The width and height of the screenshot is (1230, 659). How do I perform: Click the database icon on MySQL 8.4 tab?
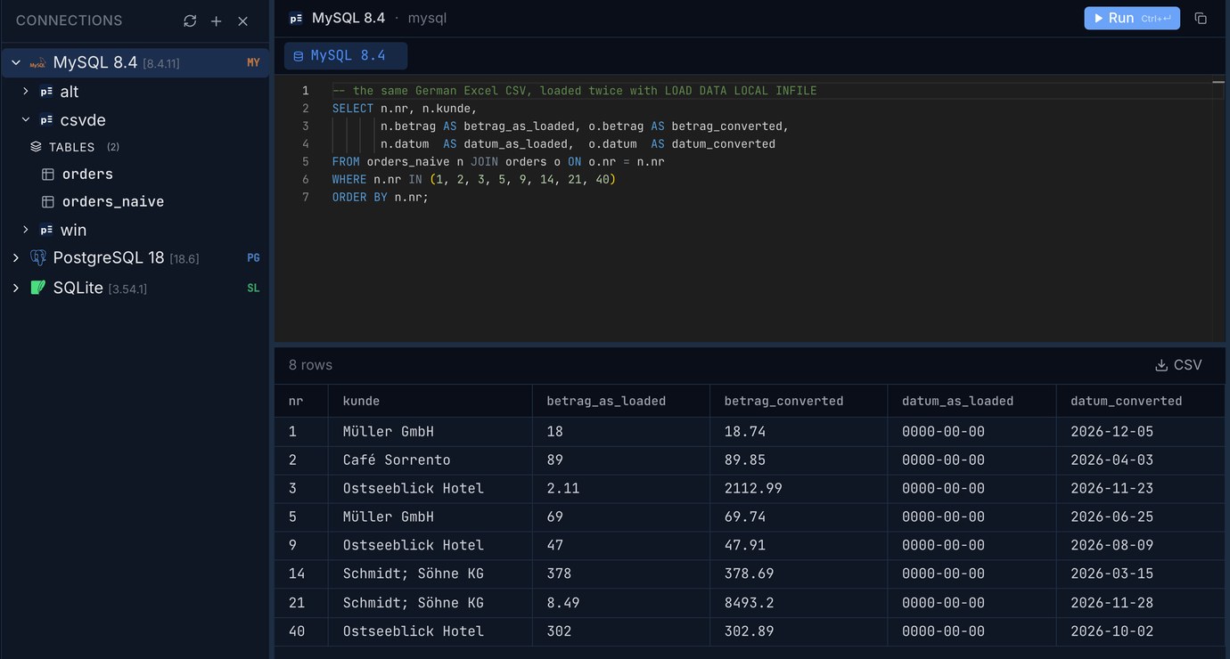coord(299,55)
